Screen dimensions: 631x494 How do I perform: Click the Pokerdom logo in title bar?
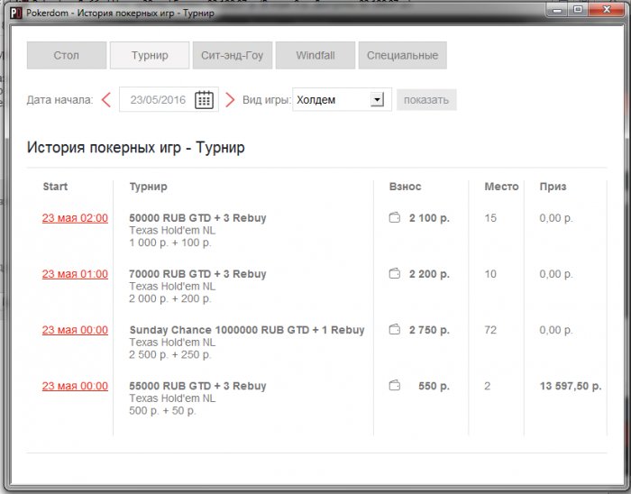point(16,13)
